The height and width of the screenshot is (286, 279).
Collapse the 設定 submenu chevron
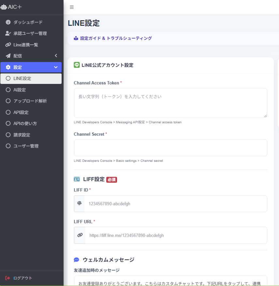pyautogui.click(x=56, y=67)
